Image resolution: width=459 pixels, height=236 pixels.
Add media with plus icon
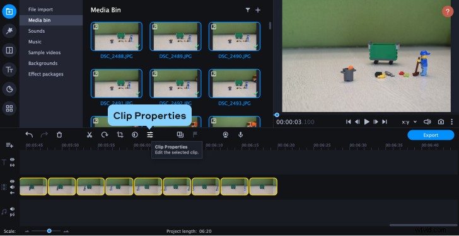[x=258, y=10]
